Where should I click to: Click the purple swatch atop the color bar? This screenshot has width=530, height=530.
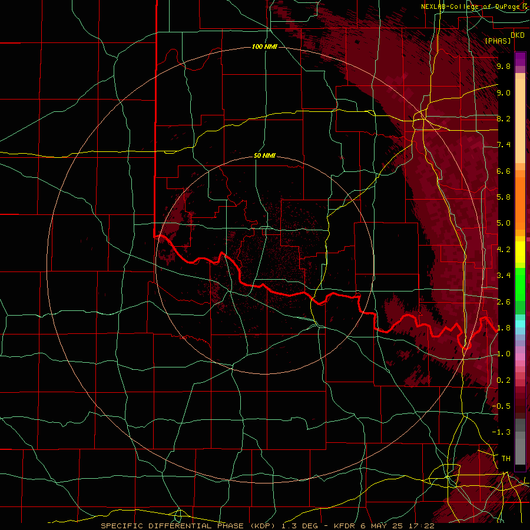pyautogui.click(x=520, y=59)
